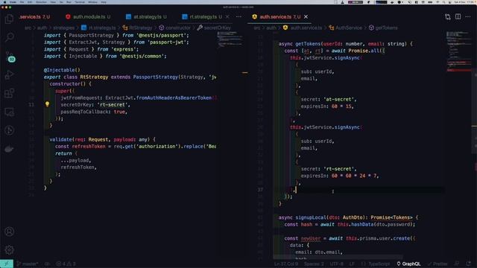Click the right editor minimap
This screenshot has height=268, width=477.
[459, 51]
